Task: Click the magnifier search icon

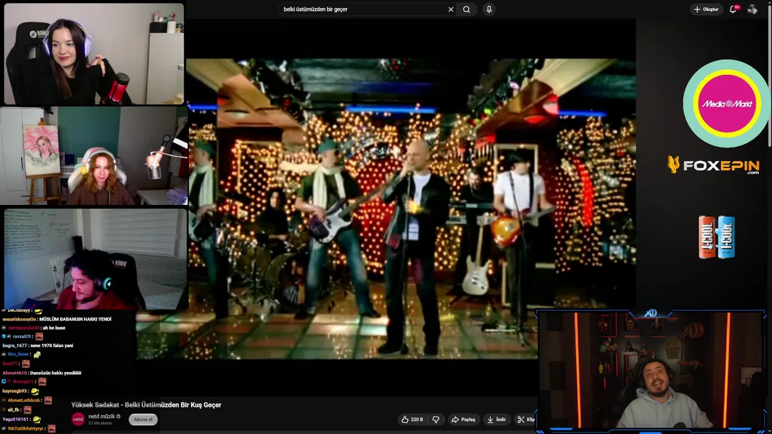Action: (467, 9)
